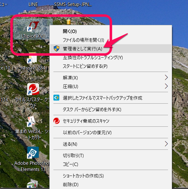
Task: Choose ショートカットの作成(S)
Action: 83,176
